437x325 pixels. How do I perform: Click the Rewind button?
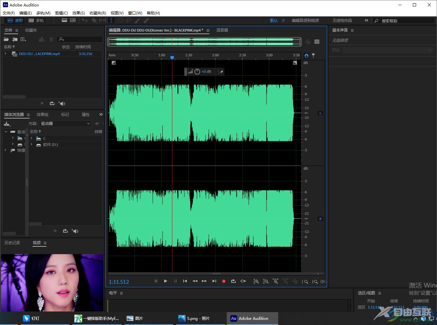195,281
